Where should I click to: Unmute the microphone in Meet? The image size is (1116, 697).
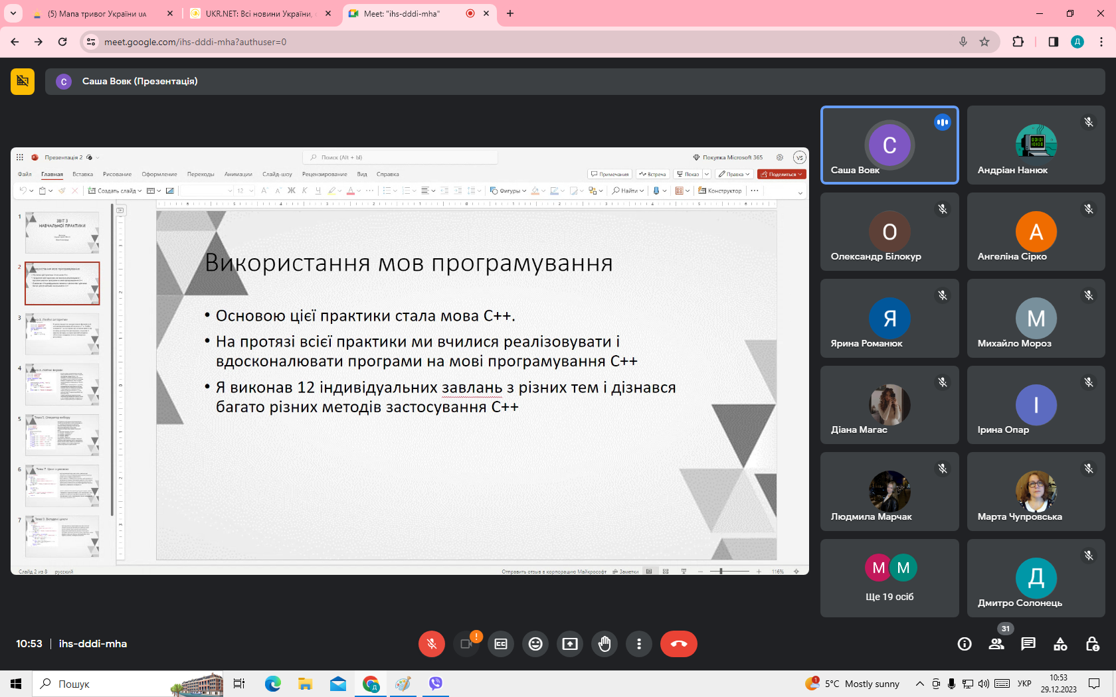(x=432, y=644)
